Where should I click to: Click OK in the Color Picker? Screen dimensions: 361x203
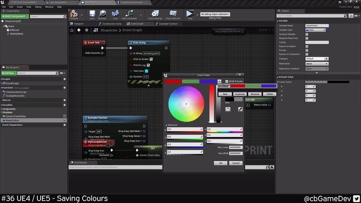tap(221, 163)
